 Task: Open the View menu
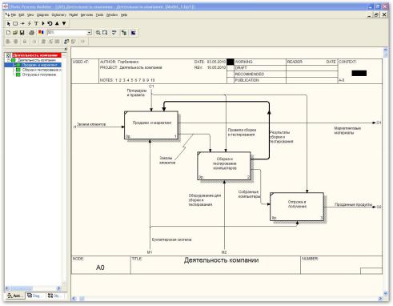[x=30, y=15]
